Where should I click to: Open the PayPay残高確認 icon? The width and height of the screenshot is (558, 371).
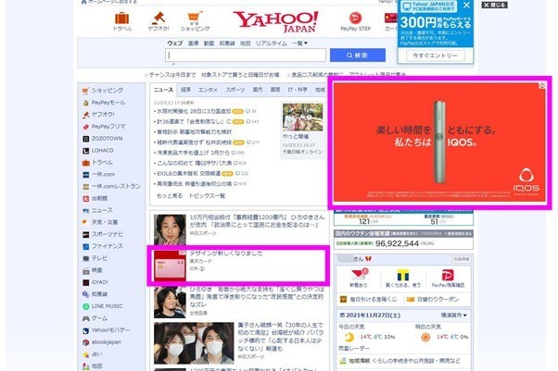click(x=448, y=278)
